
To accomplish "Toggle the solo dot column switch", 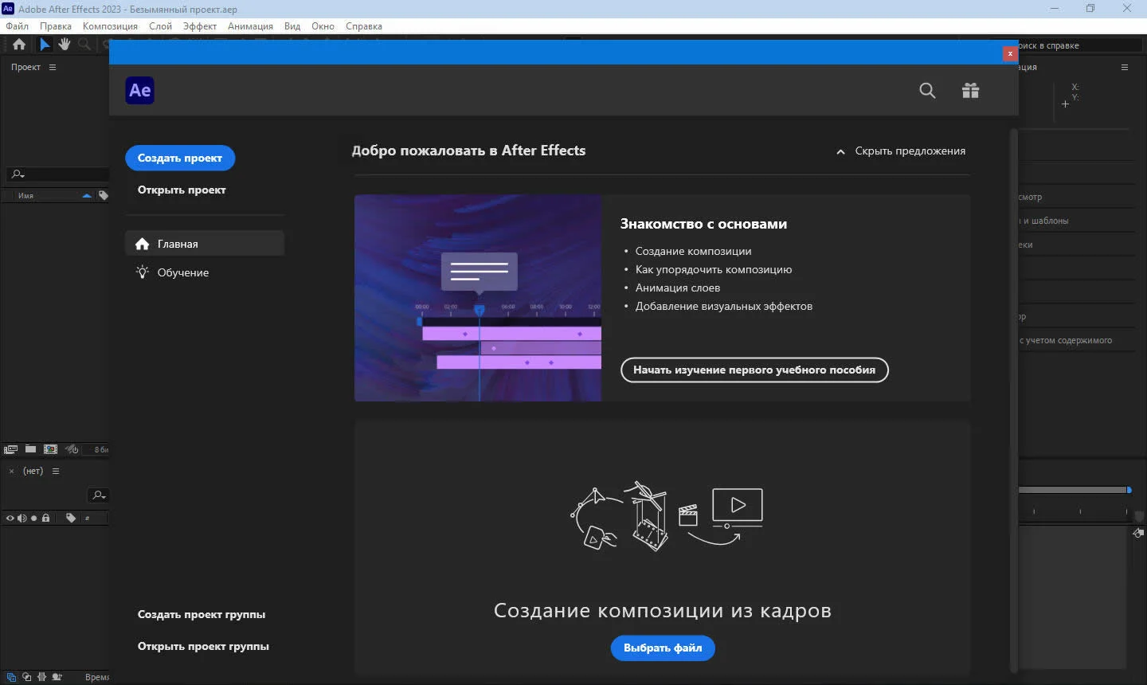I will pos(33,518).
